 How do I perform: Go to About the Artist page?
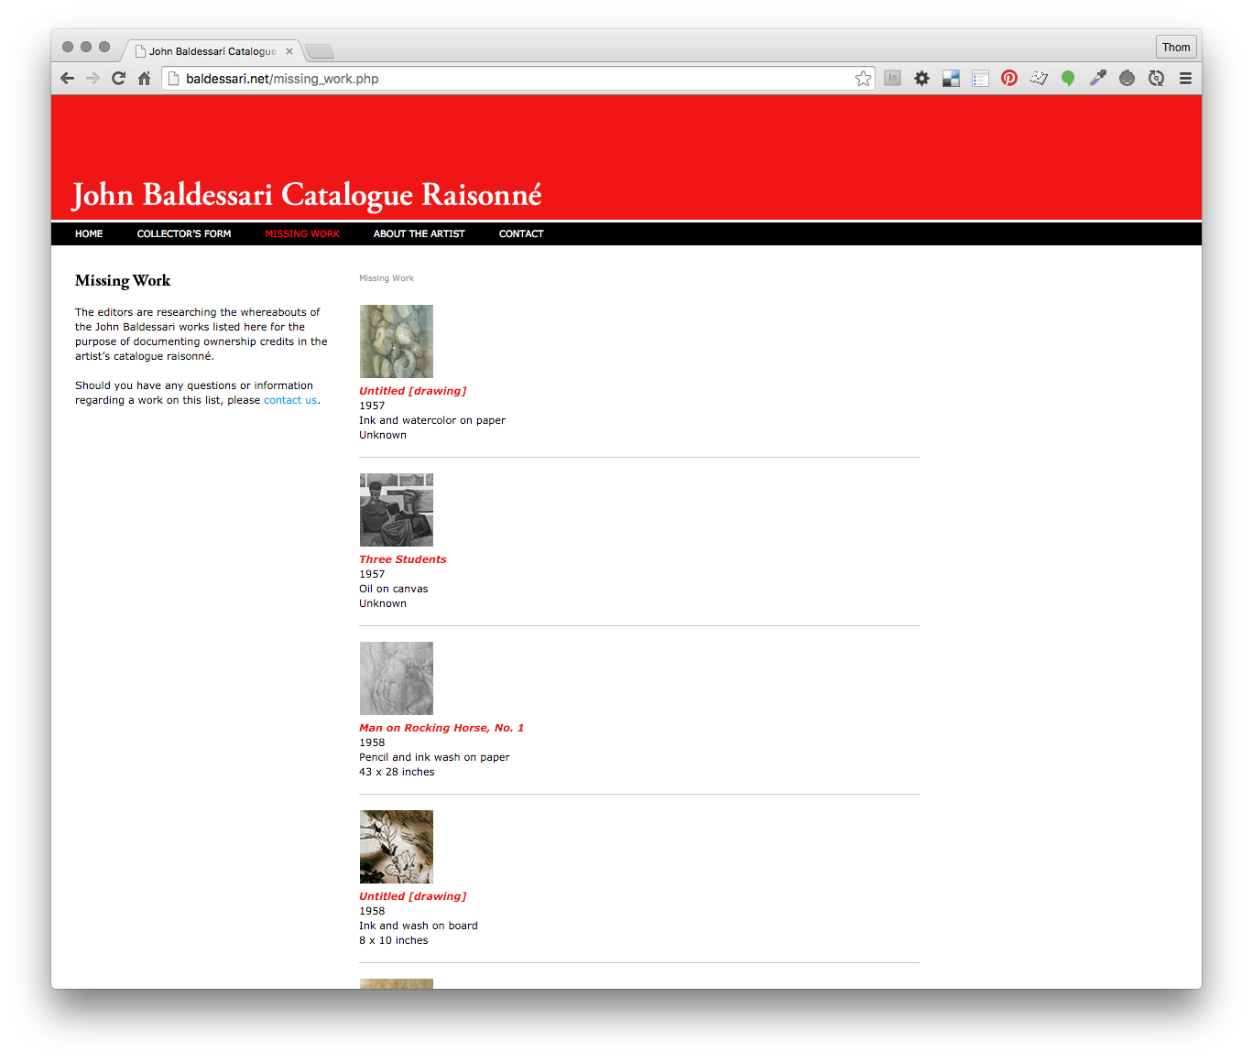(419, 234)
